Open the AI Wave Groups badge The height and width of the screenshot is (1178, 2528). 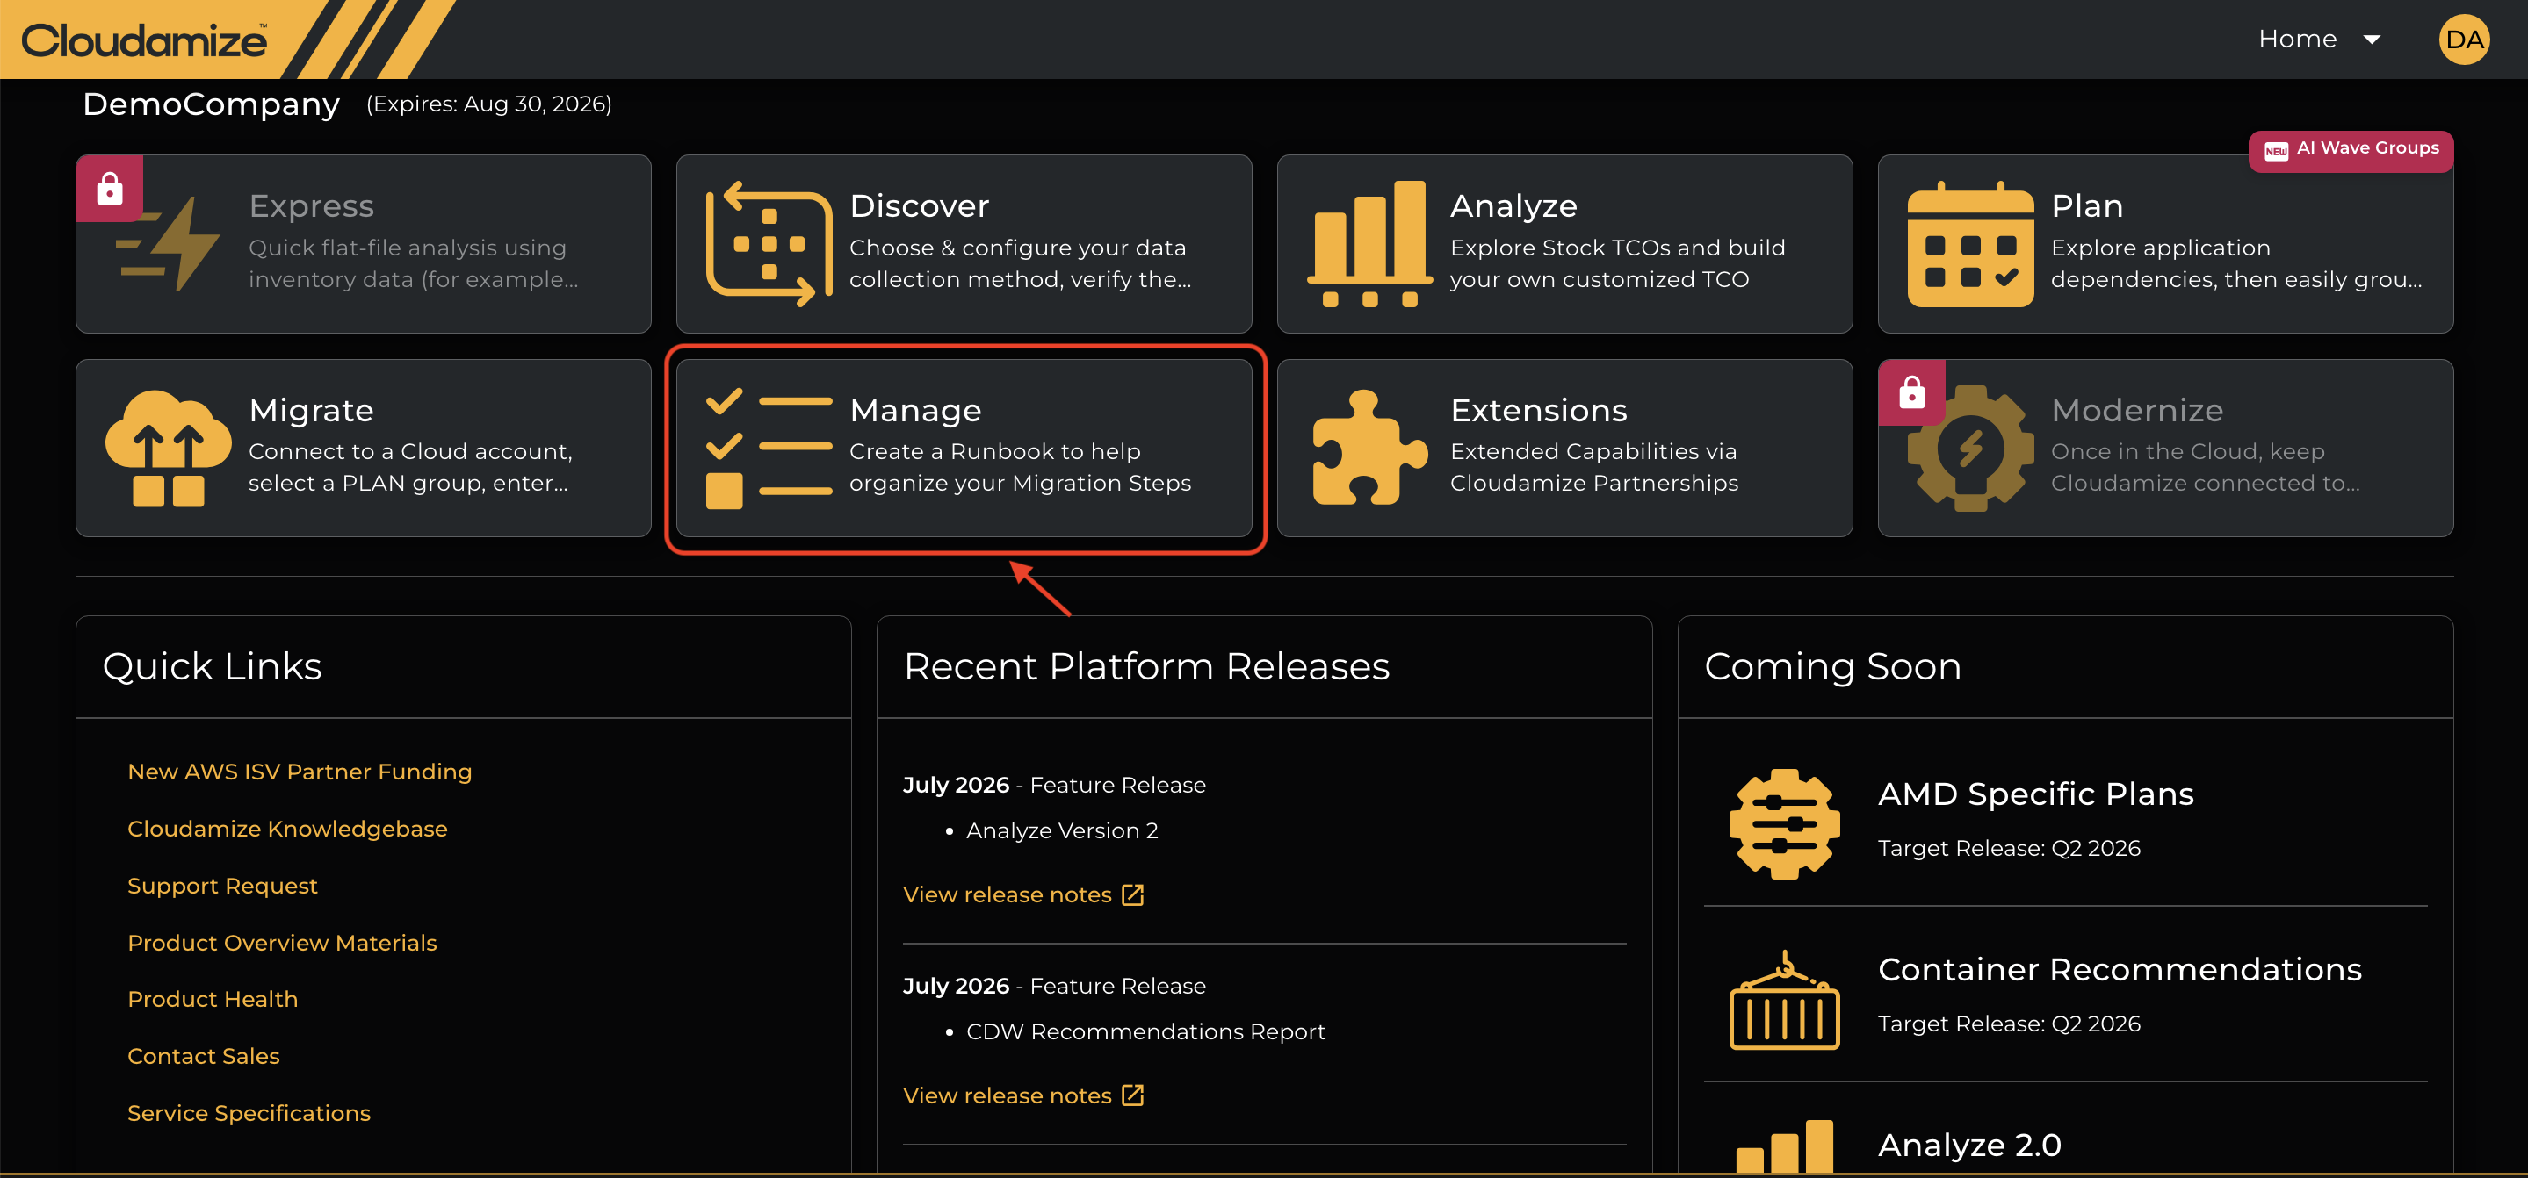(x=2351, y=151)
